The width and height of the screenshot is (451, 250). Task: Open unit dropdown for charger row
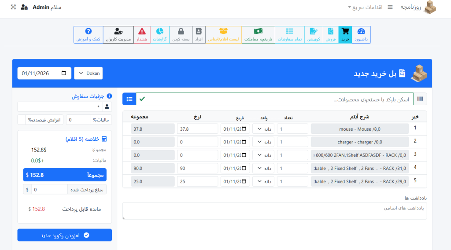(263, 142)
